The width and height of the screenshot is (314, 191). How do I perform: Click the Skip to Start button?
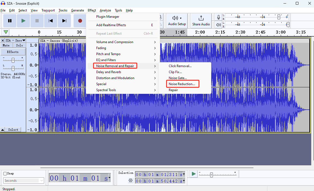pyautogui.click(x=51, y=21)
